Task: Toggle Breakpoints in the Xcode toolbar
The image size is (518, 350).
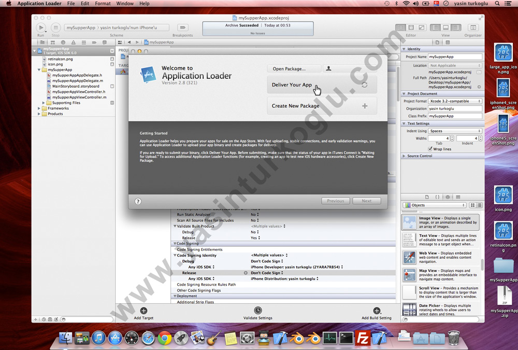Action: tap(182, 27)
